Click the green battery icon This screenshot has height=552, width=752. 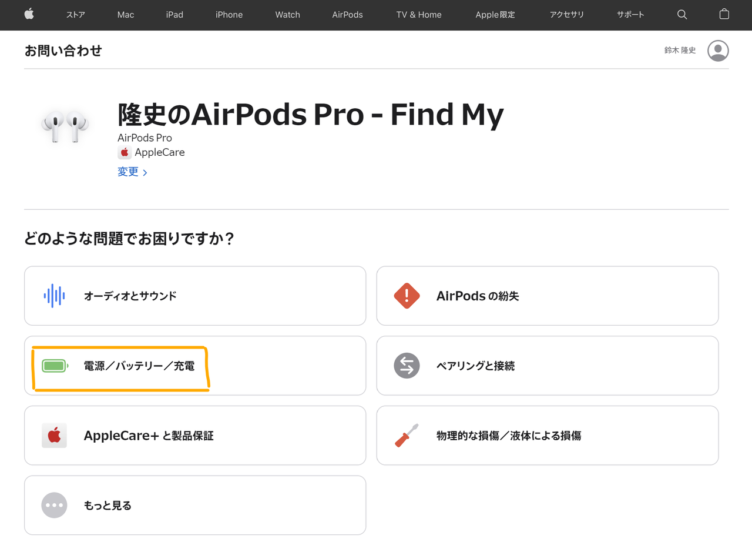point(55,366)
